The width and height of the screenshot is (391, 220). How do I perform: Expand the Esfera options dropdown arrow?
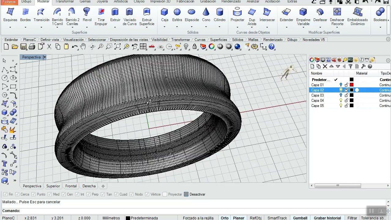click(x=177, y=27)
